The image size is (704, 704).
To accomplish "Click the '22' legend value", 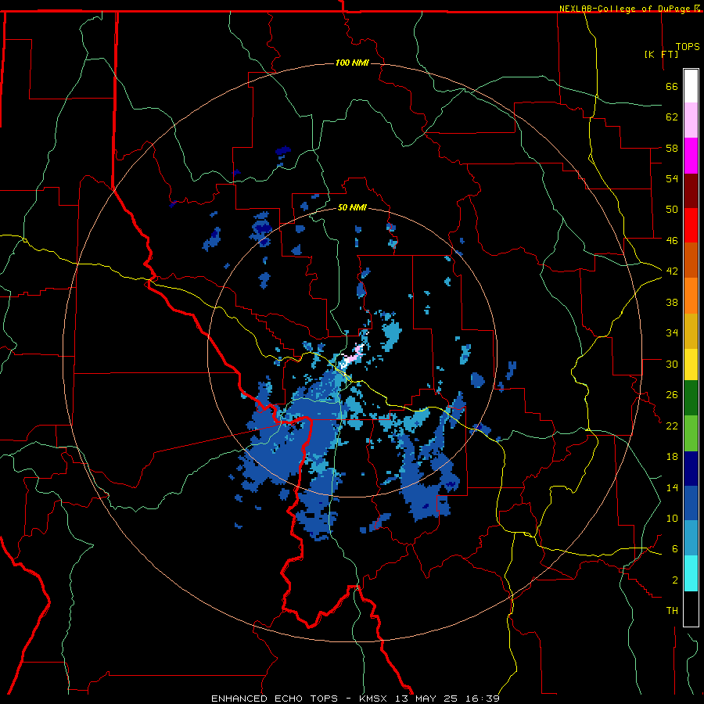I will click(x=672, y=426).
